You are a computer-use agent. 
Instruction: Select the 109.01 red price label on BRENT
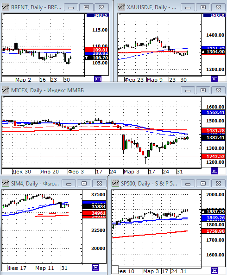(96, 50)
